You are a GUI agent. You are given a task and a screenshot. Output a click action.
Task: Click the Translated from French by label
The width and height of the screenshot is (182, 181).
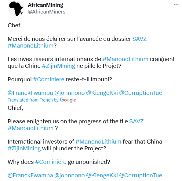click(x=33, y=100)
